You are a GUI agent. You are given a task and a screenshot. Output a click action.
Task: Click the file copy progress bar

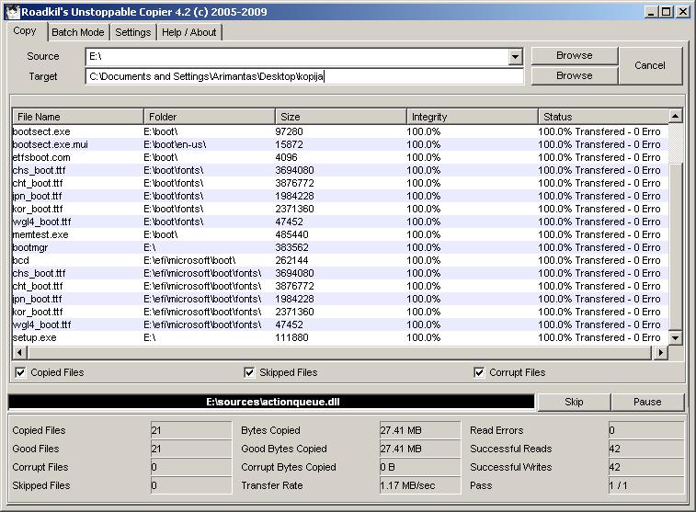coord(270,402)
